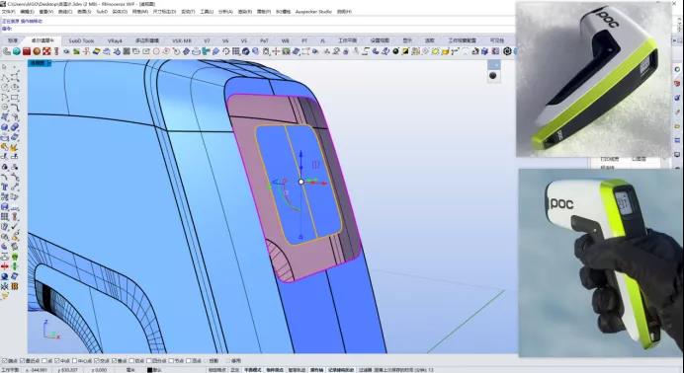Click the white gumball origin point
The image size is (684, 373).
(301, 182)
